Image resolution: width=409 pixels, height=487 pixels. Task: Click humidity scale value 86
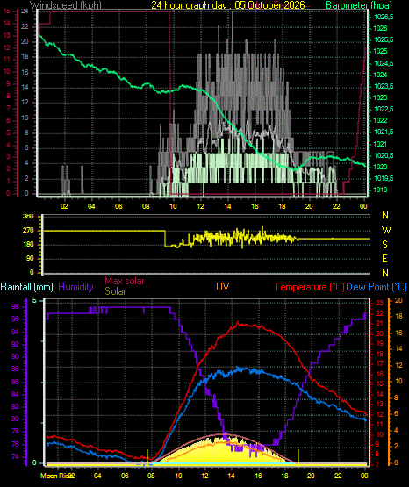(x=15, y=382)
